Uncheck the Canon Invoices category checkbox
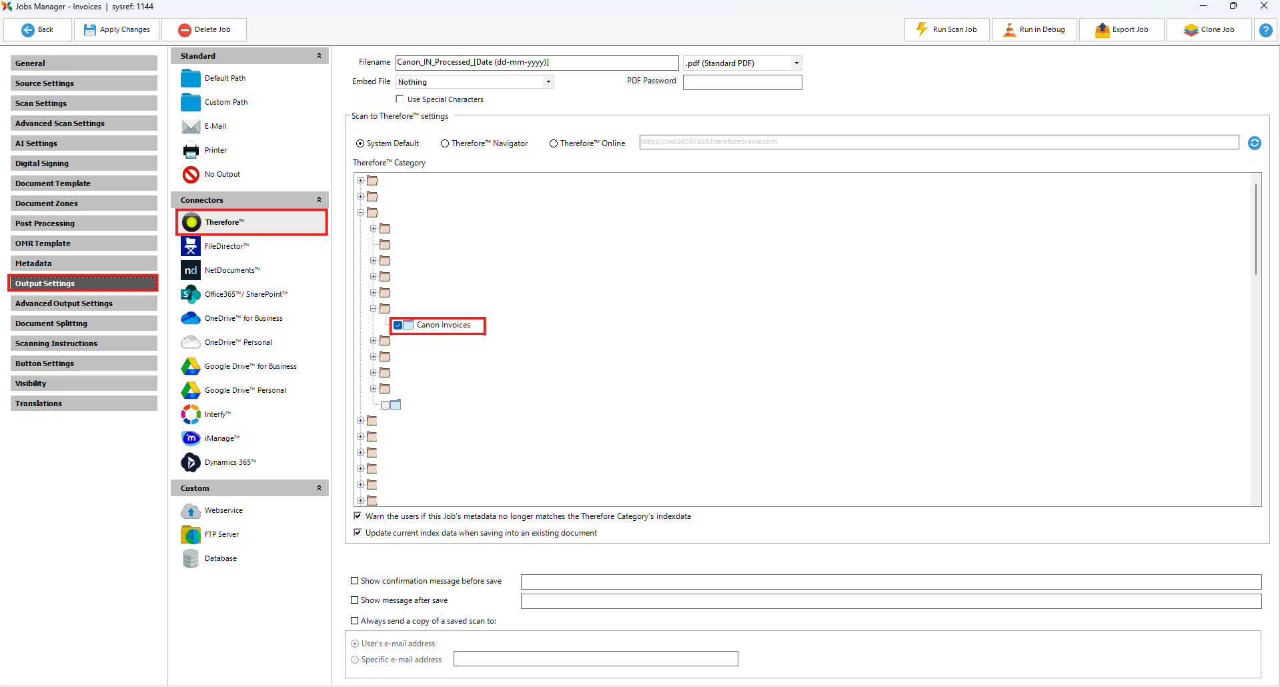The height and width of the screenshot is (687, 1280). pyautogui.click(x=398, y=325)
